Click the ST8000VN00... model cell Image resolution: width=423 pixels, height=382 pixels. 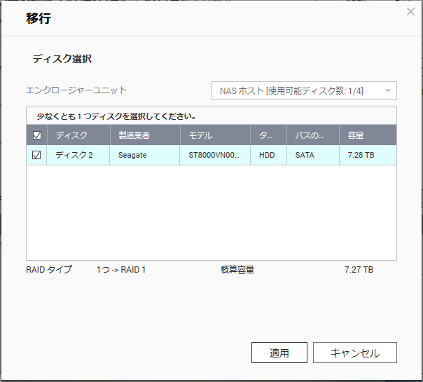pos(215,155)
